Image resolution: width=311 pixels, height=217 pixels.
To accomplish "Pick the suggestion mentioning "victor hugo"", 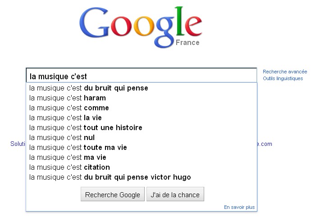I will point(110,177).
